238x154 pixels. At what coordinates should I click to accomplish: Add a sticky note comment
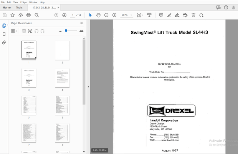click(161, 15)
